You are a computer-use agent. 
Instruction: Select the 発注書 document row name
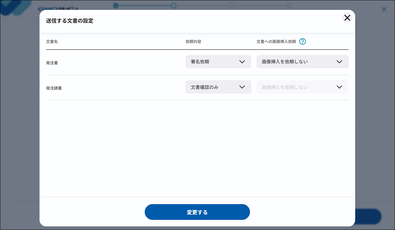[52, 63]
